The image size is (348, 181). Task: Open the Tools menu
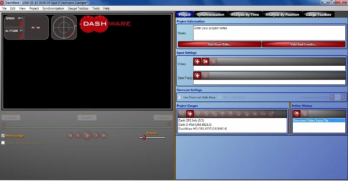[x=96, y=8]
